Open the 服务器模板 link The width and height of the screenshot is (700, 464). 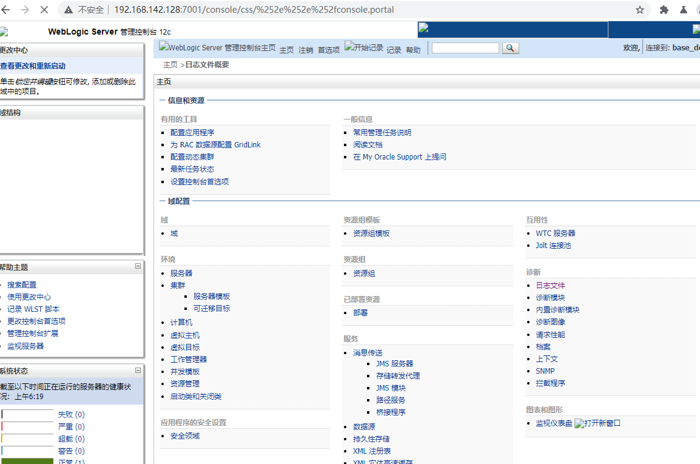pos(212,297)
